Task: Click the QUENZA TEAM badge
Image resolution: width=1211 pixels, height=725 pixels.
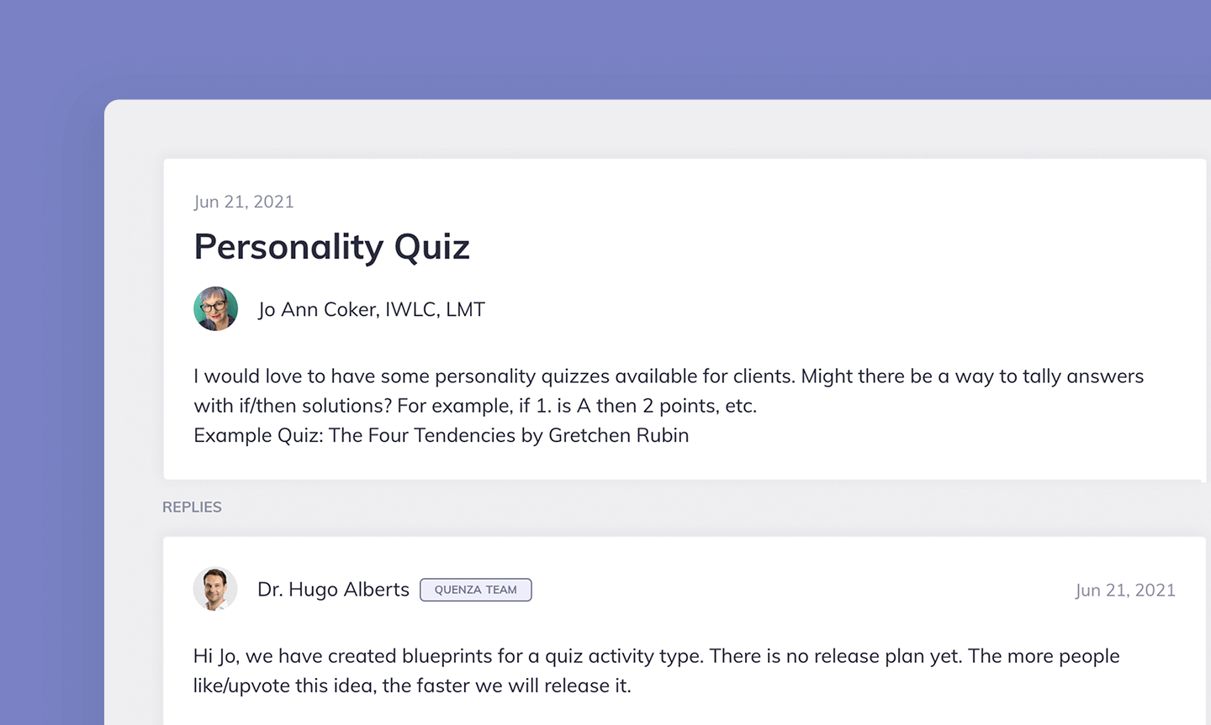Action: click(x=475, y=590)
